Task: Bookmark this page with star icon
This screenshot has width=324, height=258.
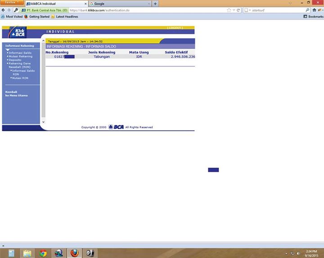Action: tap(229, 10)
